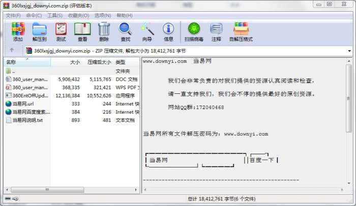Open the 文件(F) menu
Image resolution: width=356 pixels, height=206 pixels.
(13, 15)
